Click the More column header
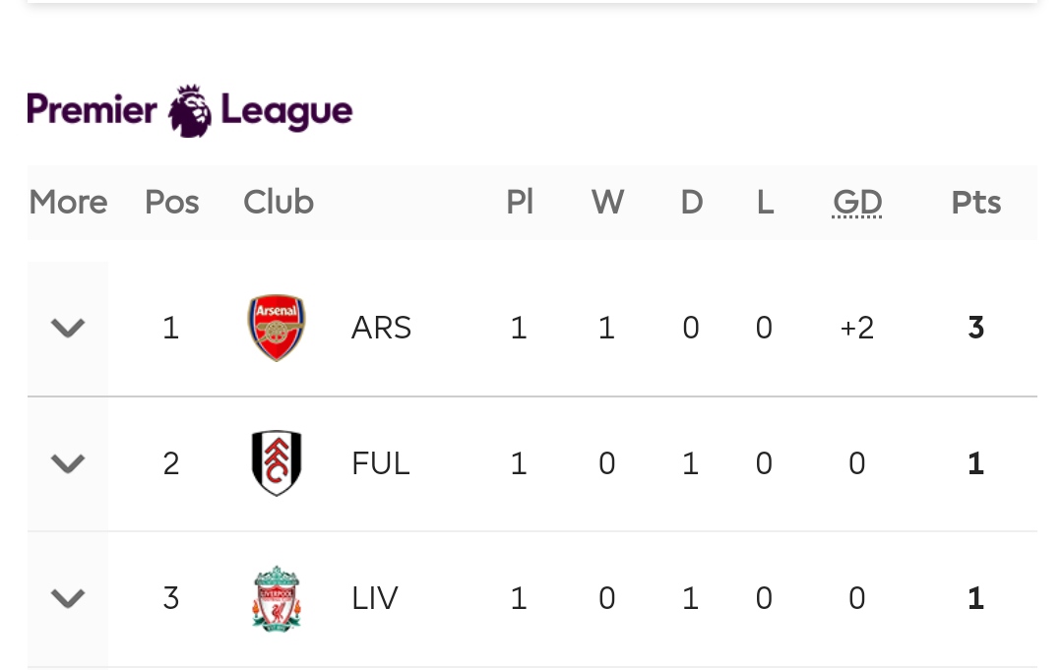The height and width of the screenshot is (670, 1063). [x=69, y=203]
